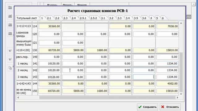
Task: Click the 15810.00 value in row 150
Action: (167, 91)
